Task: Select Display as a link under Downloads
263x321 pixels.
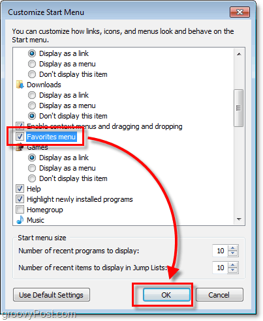Action: point(32,95)
